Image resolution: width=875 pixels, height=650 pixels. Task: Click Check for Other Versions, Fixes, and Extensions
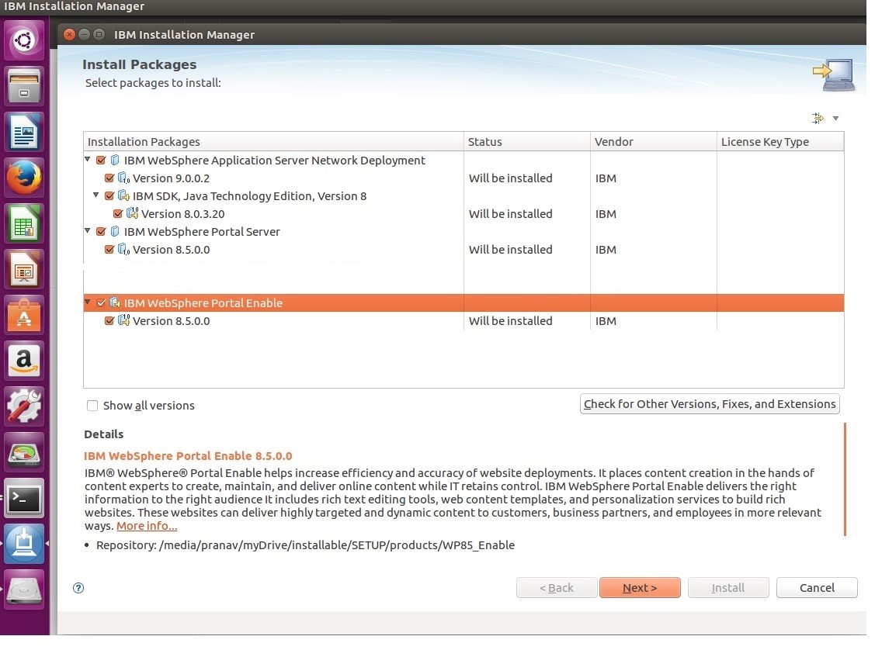[710, 404]
